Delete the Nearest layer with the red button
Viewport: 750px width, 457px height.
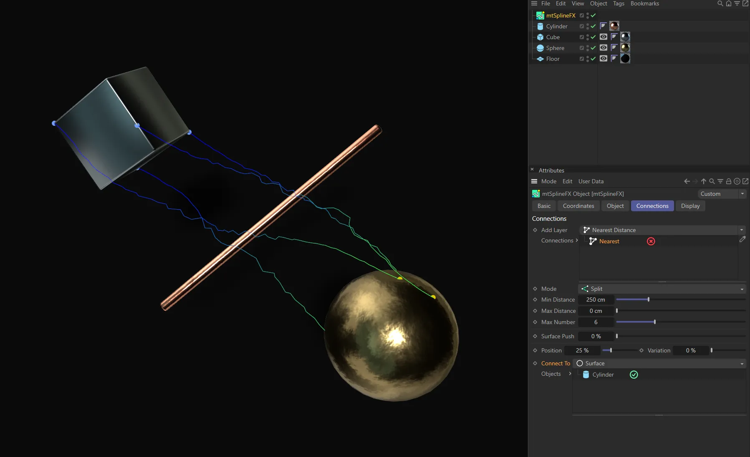(651, 241)
